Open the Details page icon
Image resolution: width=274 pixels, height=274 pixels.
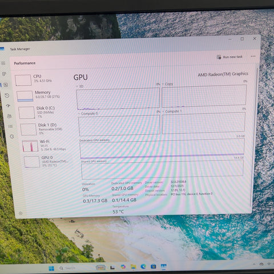click(x=10, y=126)
